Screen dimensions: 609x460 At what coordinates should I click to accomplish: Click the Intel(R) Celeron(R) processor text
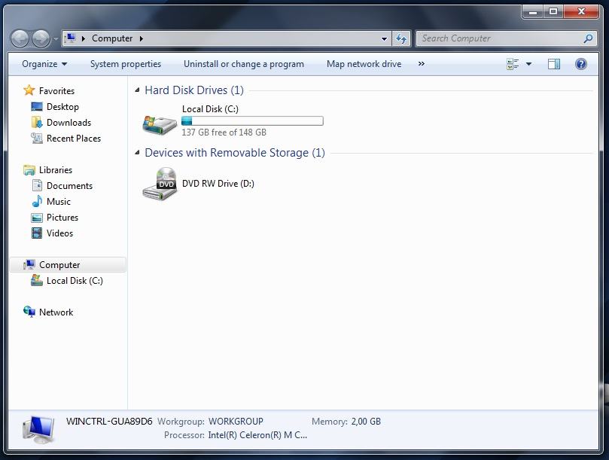[257, 435]
